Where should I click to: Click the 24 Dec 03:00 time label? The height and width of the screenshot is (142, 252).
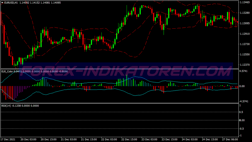click(x=190, y=139)
